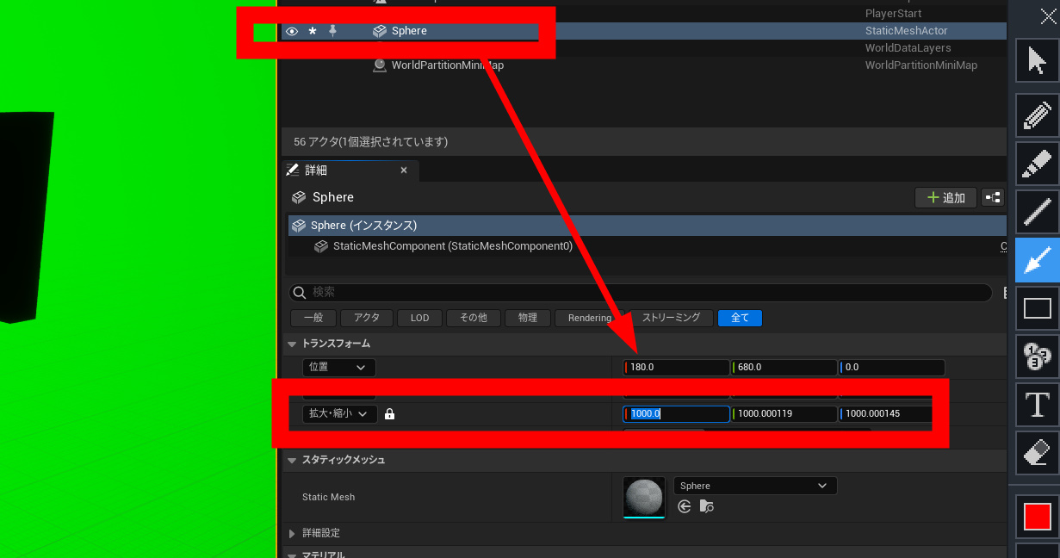Select the cursor pointer annotation tool
Image resolution: width=1060 pixels, height=558 pixels.
tap(1037, 60)
